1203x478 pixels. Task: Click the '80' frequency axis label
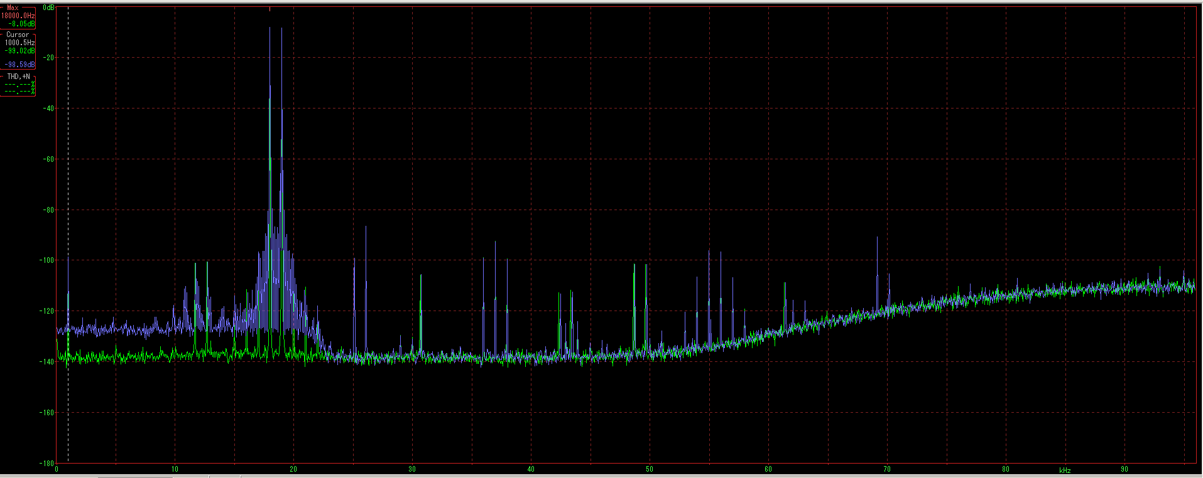point(1006,469)
